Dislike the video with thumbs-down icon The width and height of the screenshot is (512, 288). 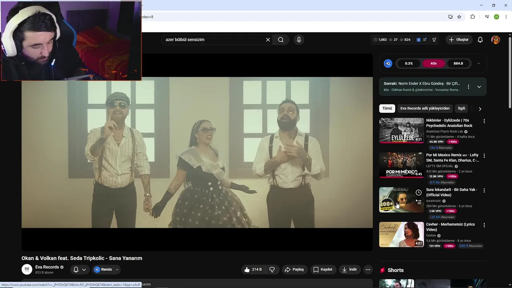pyautogui.click(x=272, y=270)
